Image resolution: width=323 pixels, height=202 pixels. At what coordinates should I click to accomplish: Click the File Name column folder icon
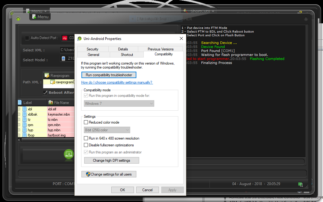coord(51,102)
